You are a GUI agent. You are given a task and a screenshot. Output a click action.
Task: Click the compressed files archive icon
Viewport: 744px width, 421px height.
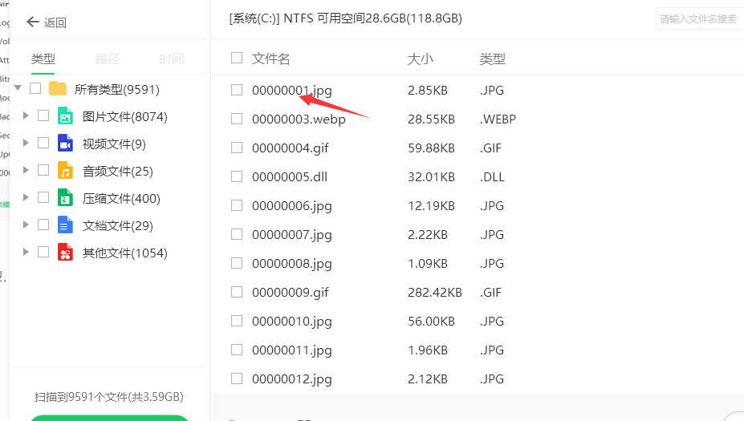click(65, 198)
